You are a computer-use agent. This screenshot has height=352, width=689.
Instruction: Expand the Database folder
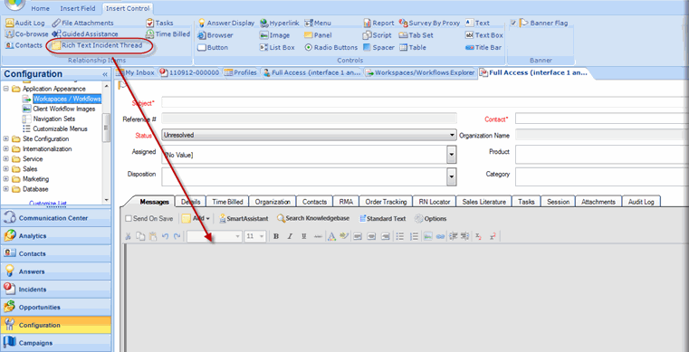tap(6, 189)
